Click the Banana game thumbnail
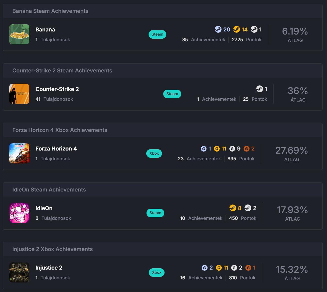Image resolution: width=327 pixels, height=292 pixels. [19, 34]
